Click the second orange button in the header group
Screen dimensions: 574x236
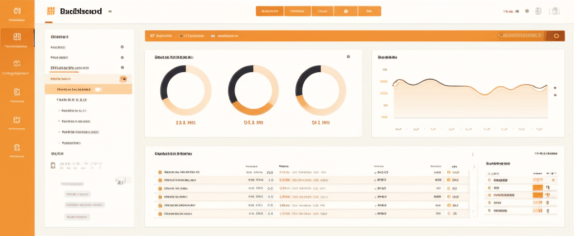(x=298, y=11)
